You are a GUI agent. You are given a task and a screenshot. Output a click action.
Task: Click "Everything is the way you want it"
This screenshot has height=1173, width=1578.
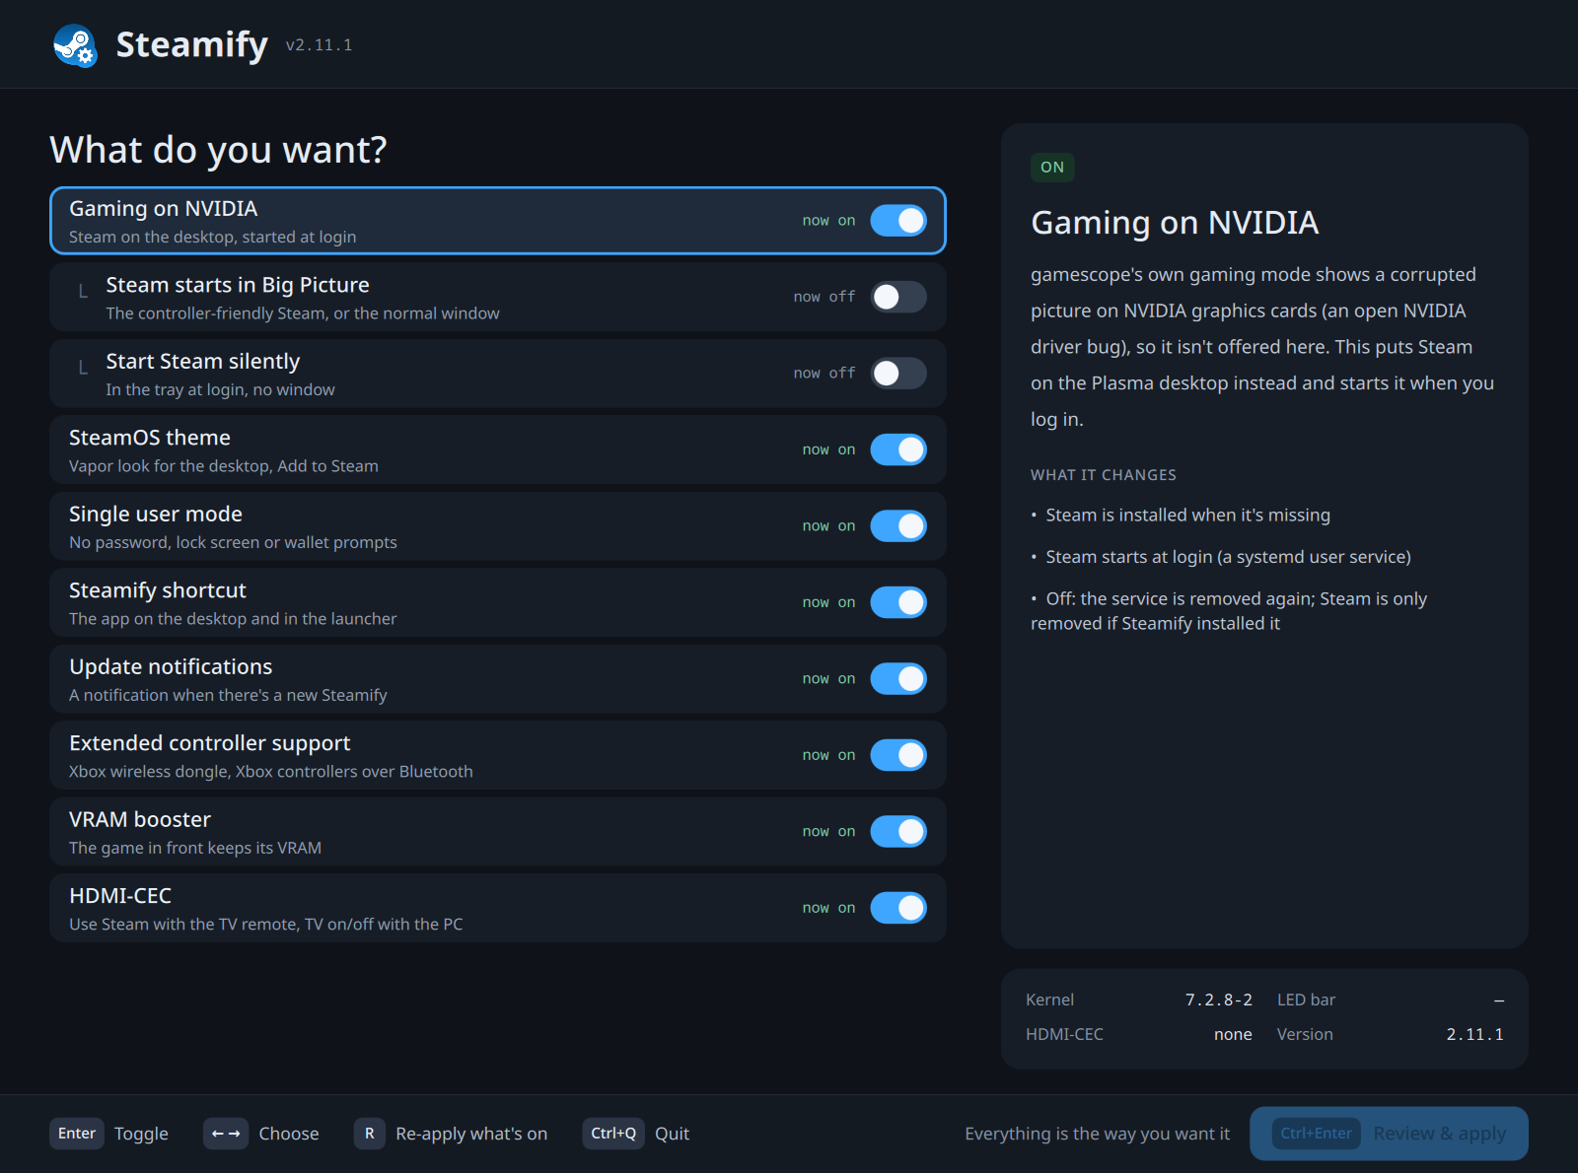pyautogui.click(x=1097, y=1134)
